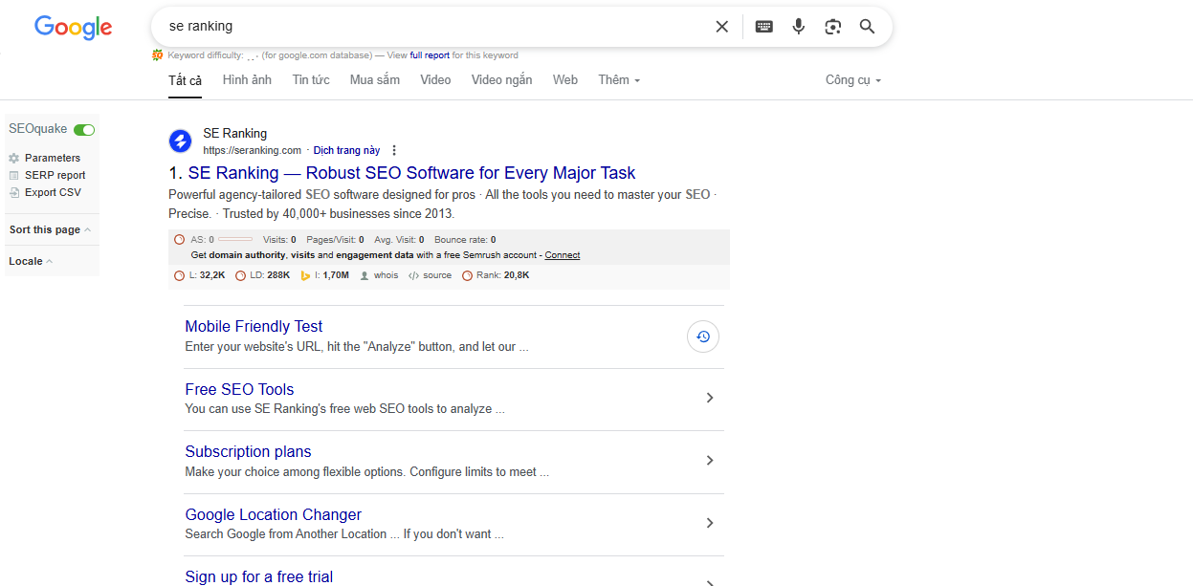Click the SE Ranking site name above URL
Image resolution: width=1193 pixels, height=586 pixels.
tap(235, 133)
